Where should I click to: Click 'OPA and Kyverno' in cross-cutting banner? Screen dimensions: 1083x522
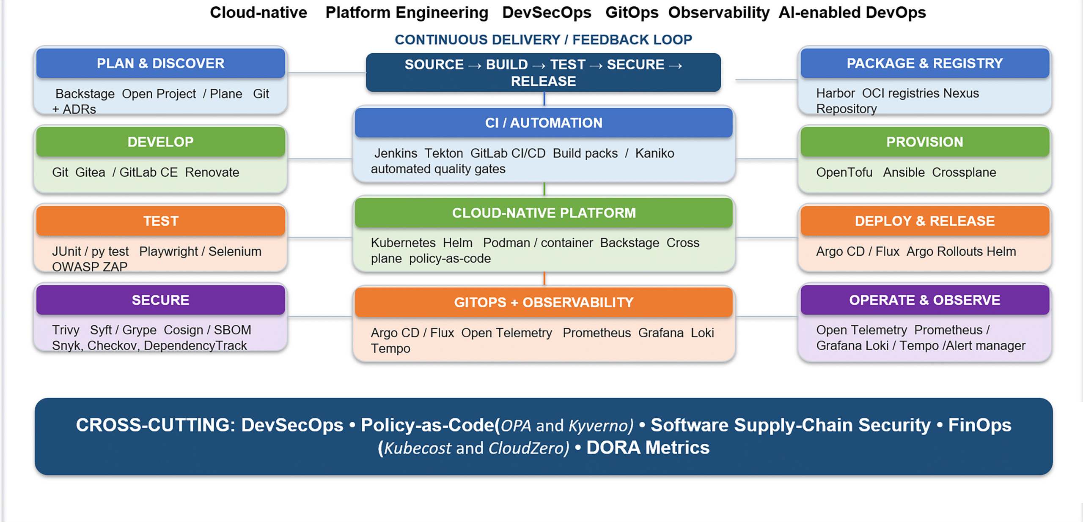(x=567, y=426)
